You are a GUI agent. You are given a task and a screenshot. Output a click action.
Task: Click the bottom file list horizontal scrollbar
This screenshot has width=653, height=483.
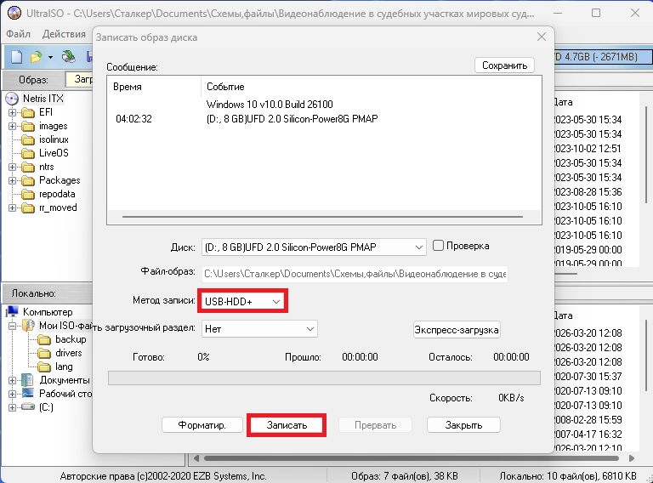[x=413, y=458]
